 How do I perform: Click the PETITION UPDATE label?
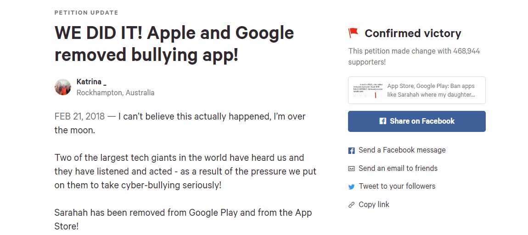pyautogui.click(x=86, y=12)
